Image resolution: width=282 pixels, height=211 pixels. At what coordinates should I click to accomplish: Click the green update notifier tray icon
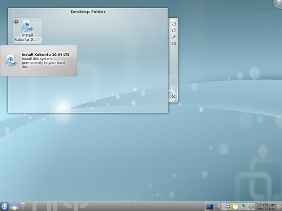pos(243,206)
